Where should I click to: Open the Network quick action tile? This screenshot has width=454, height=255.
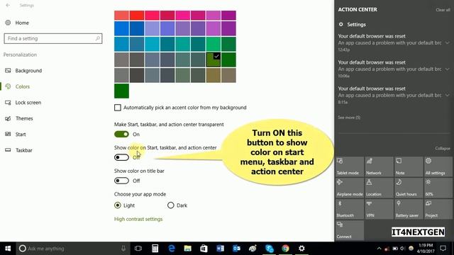(x=379, y=167)
